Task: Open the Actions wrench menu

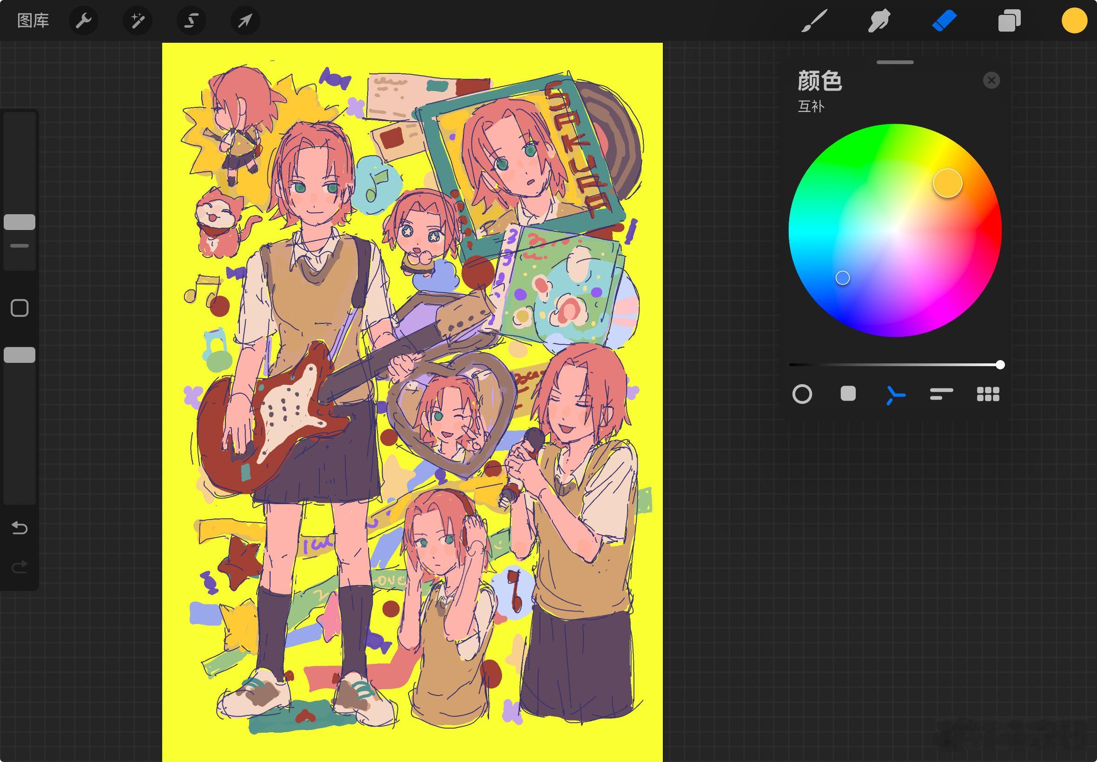Action: point(84,21)
